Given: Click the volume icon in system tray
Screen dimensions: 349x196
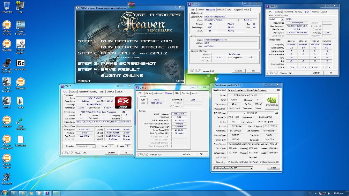Looking at the screenshot, I should (x=329, y=194).
